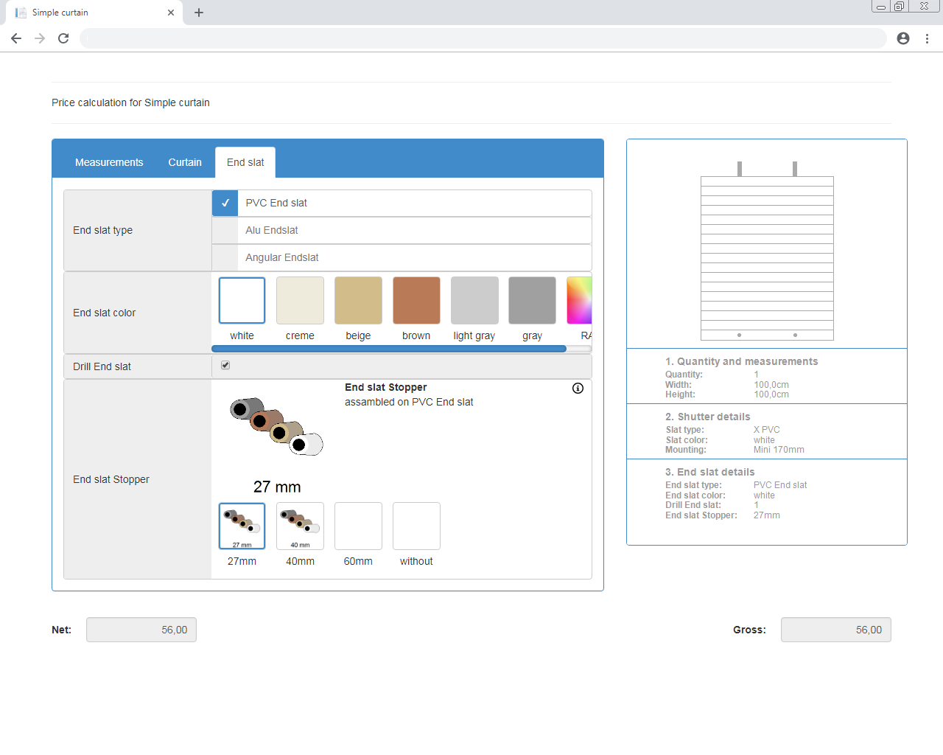
Task: Minimize the browser window
Action: [x=881, y=6]
